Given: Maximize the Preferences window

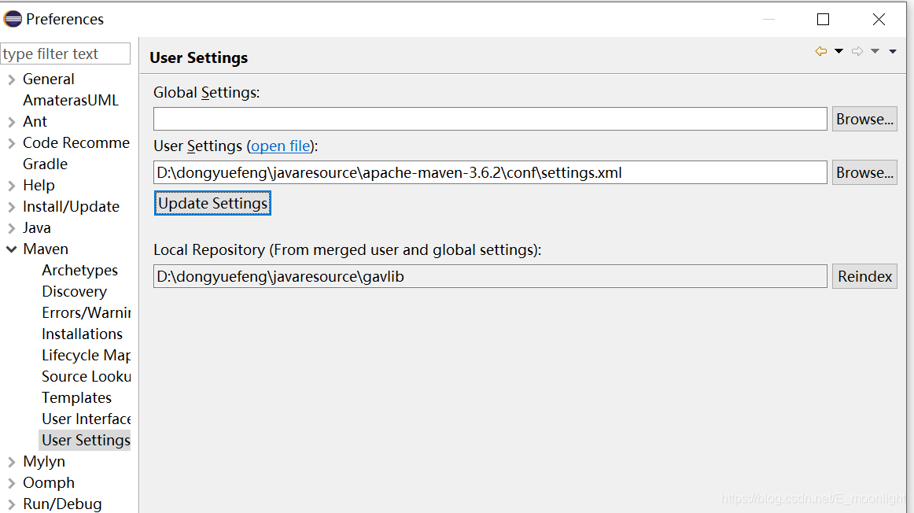Looking at the screenshot, I should pos(823,19).
